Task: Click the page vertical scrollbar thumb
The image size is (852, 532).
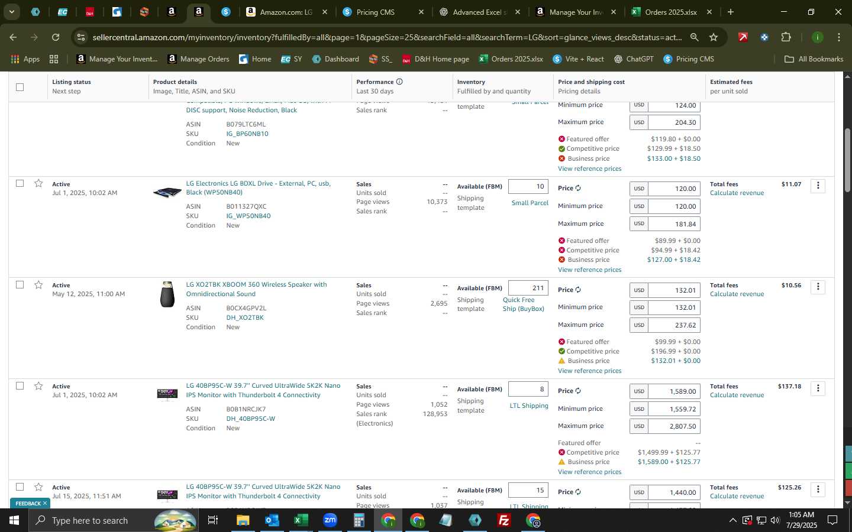Action: pos(847,160)
